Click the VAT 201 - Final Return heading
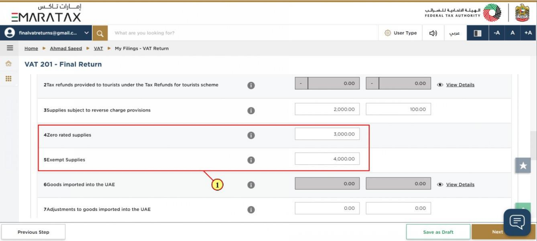537x241 pixels. pos(63,64)
